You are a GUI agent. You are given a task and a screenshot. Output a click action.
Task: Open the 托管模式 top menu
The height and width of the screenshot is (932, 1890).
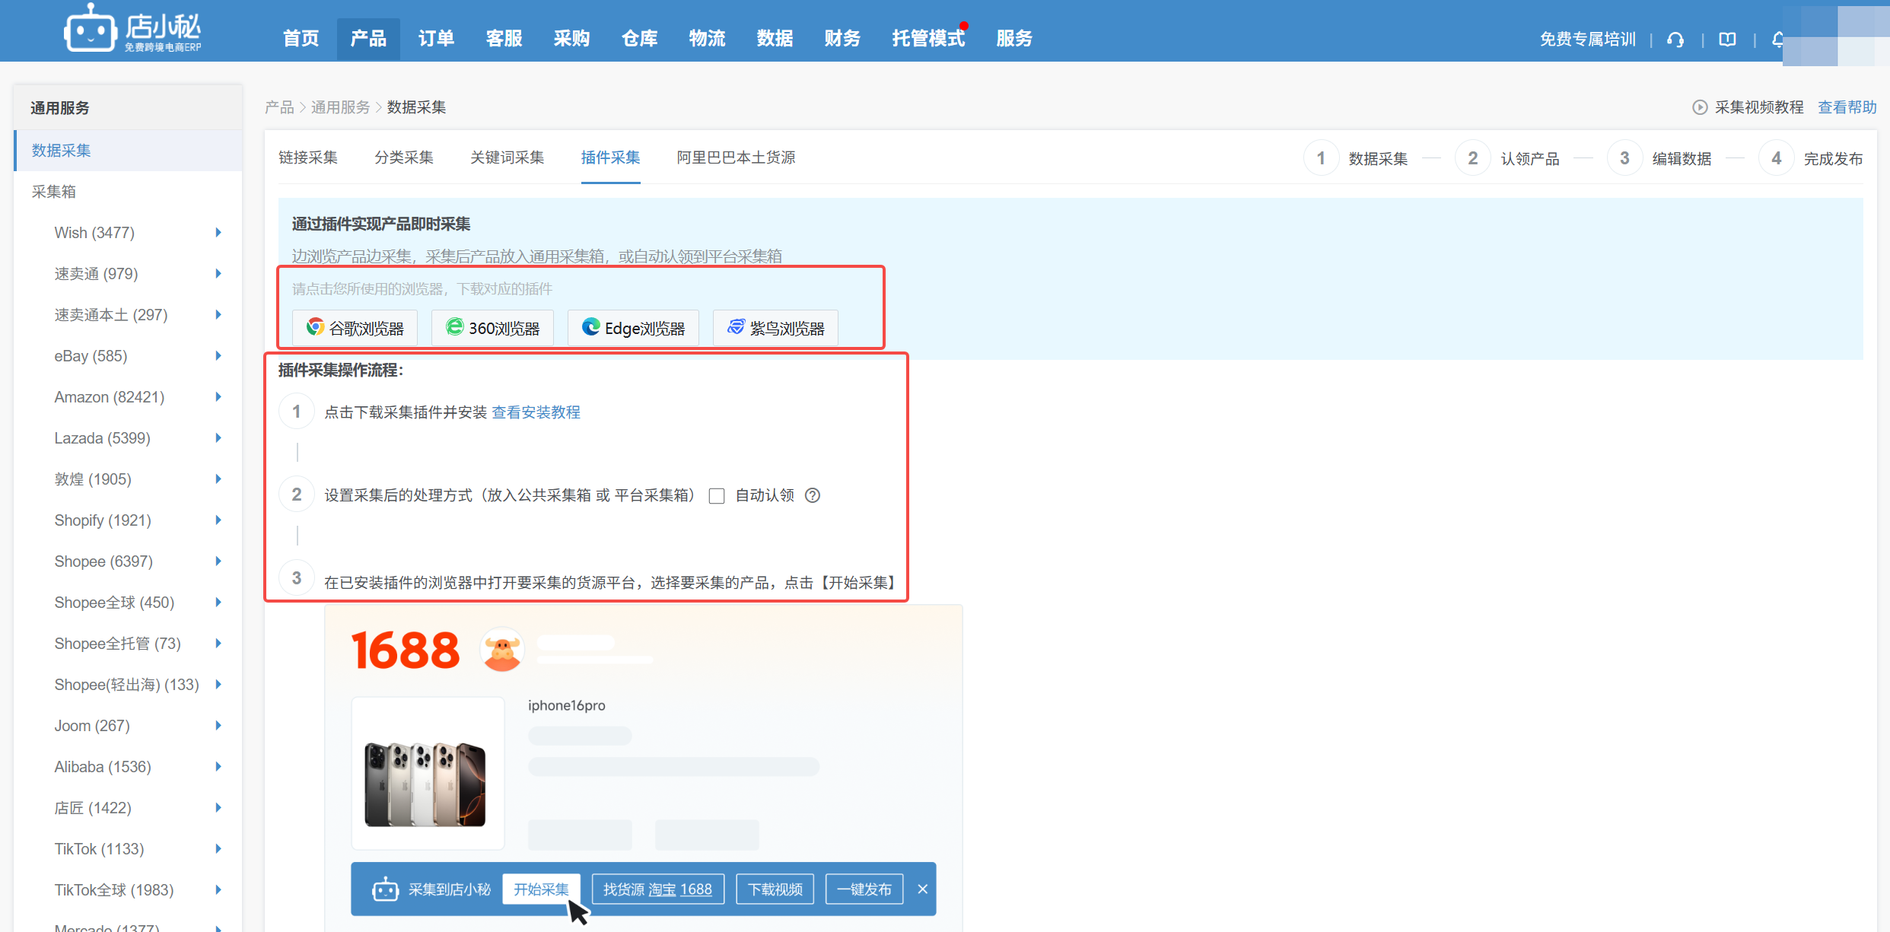point(928,39)
